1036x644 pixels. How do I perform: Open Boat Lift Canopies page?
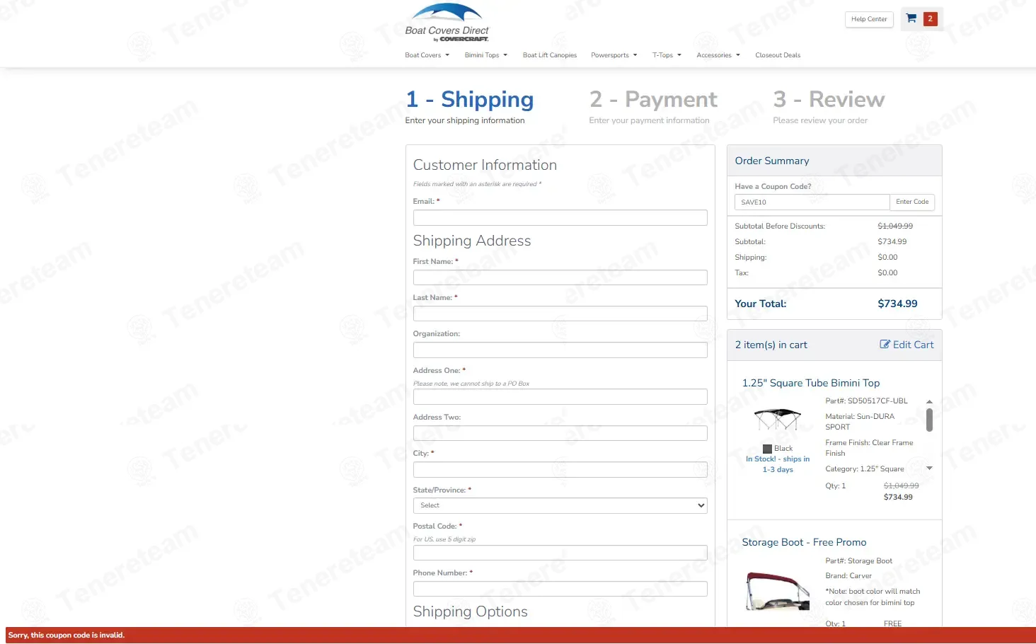click(550, 55)
